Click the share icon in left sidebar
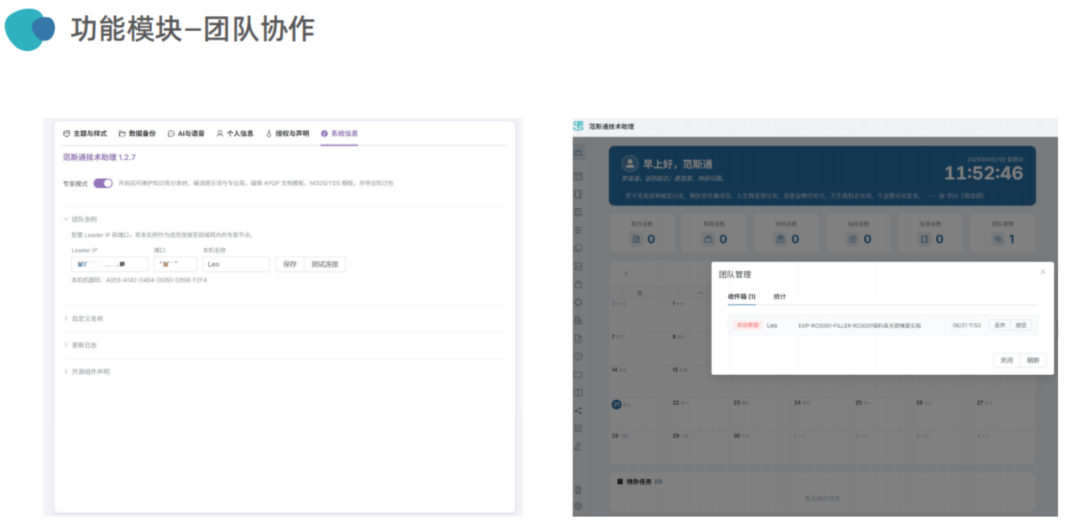The image size is (1068, 527). pos(578,411)
